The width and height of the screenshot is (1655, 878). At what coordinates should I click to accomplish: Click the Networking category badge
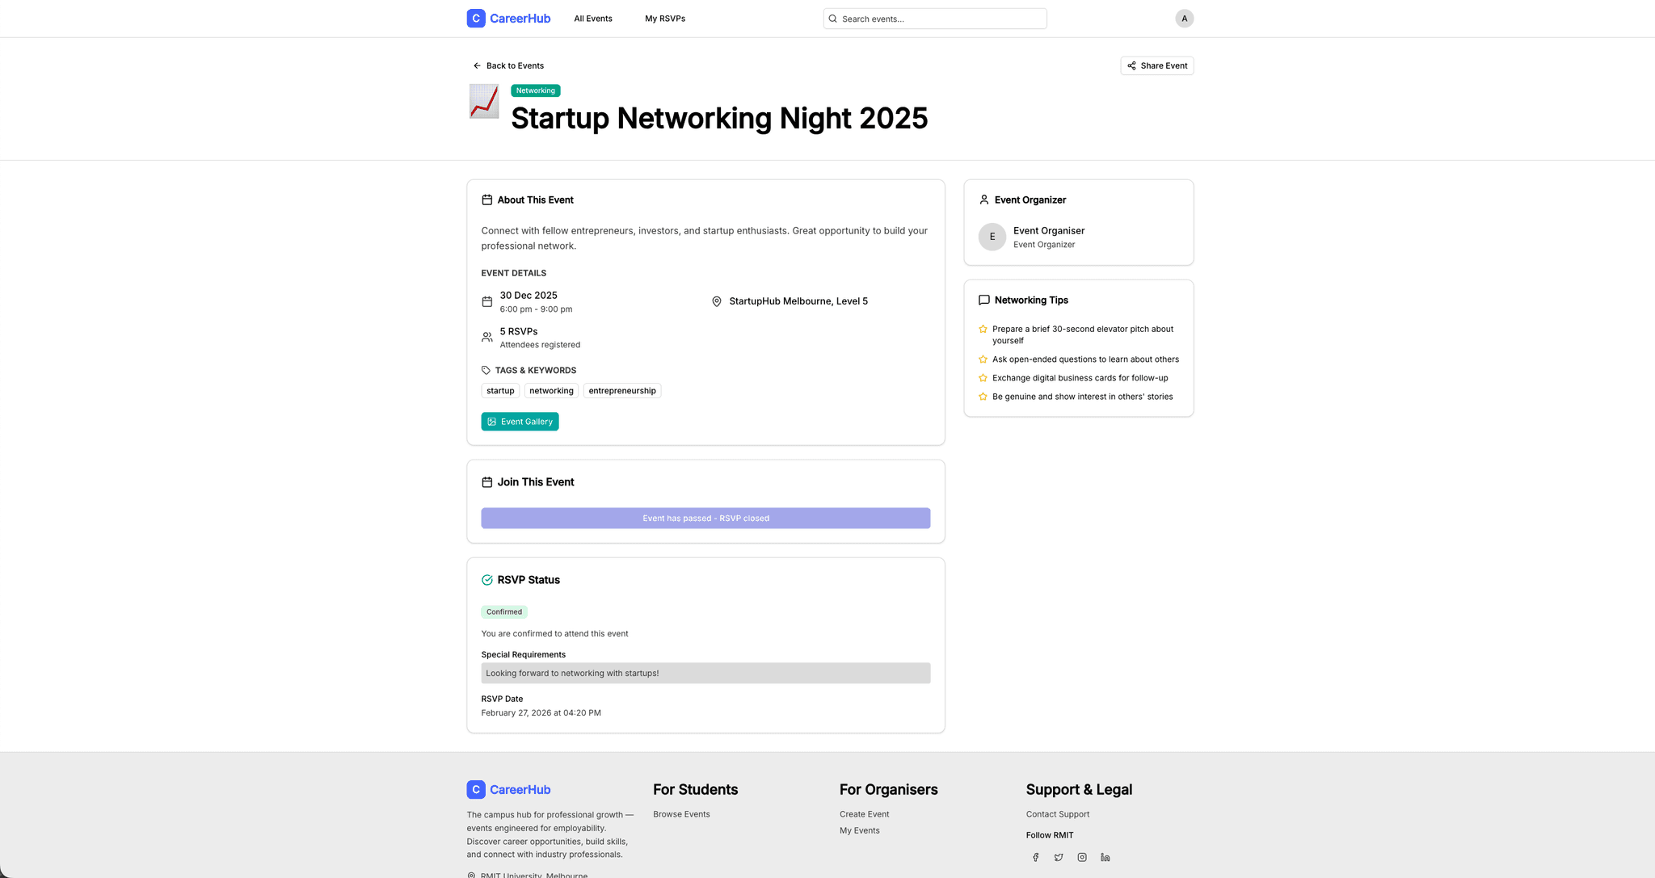[535, 90]
